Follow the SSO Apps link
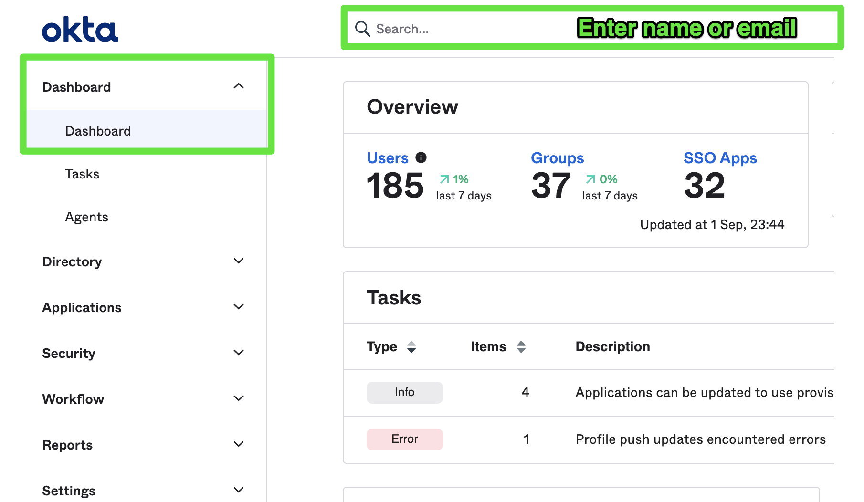Image resolution: width=864 pixels, height=502 pixels. 720,158
